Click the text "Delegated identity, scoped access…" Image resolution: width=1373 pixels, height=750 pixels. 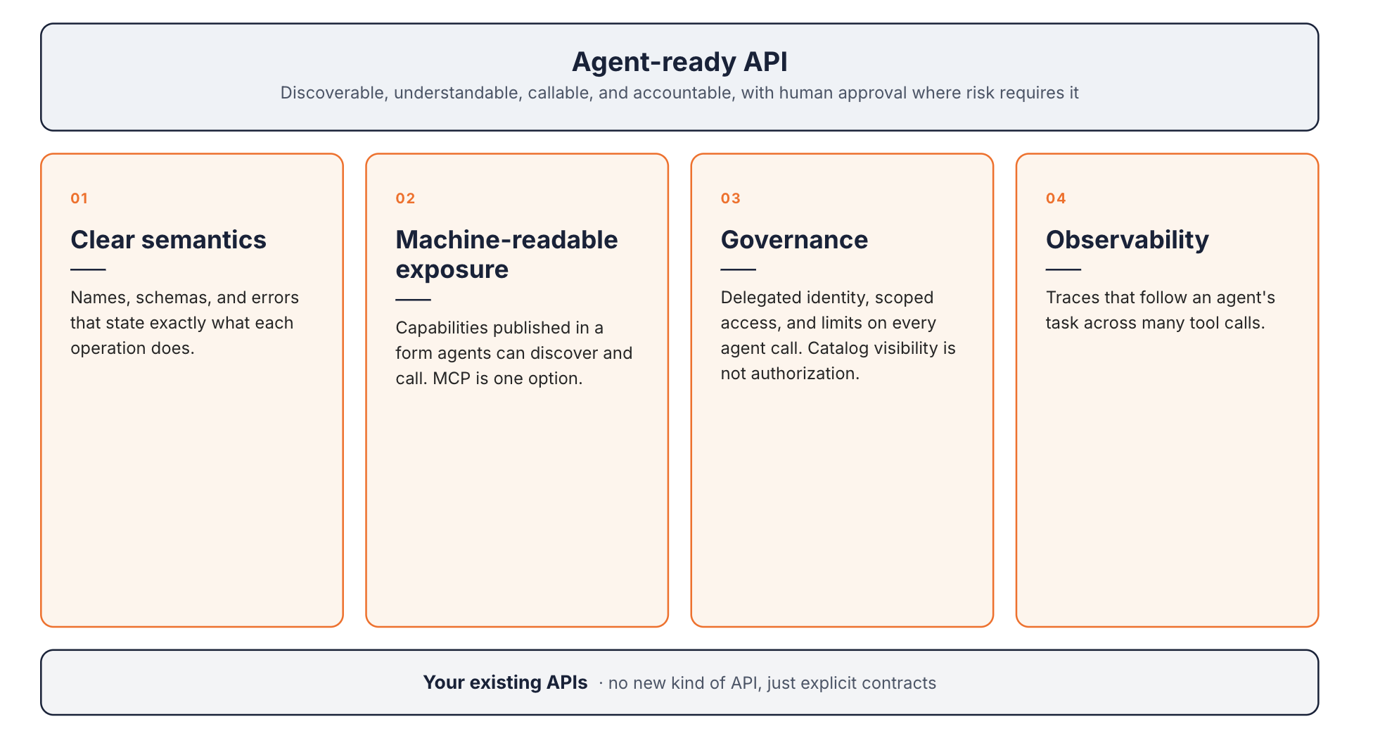click(x=838, y=336)
